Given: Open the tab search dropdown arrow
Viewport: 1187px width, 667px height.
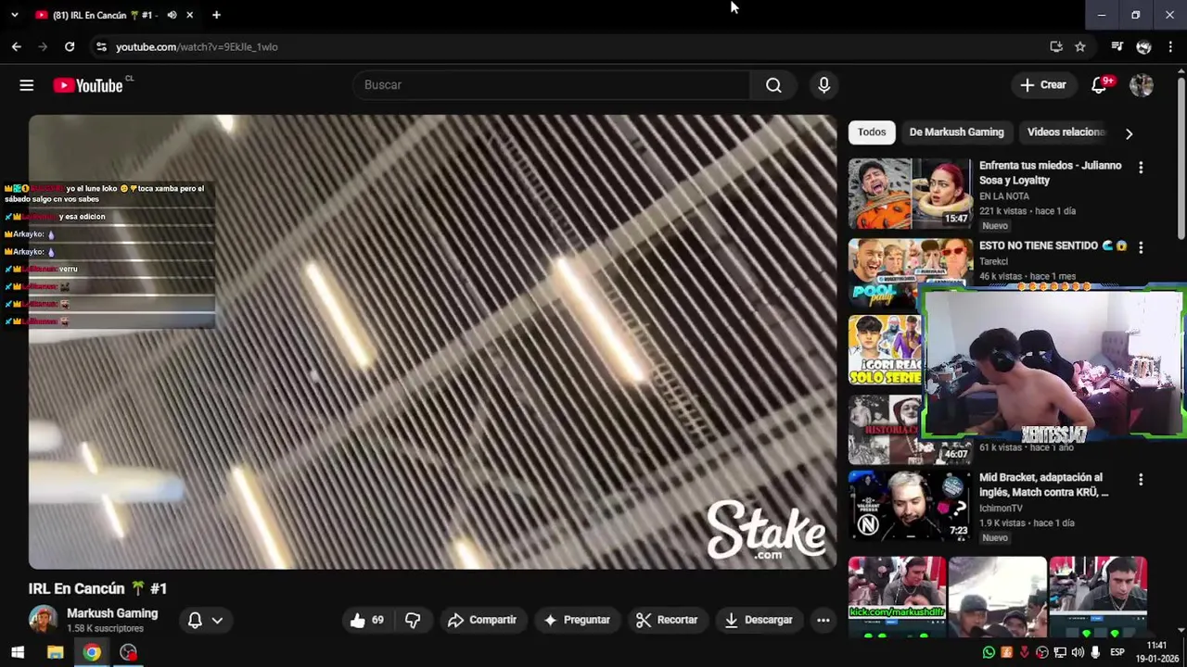Looking at the screenshot, I should (x=14, y=15).
